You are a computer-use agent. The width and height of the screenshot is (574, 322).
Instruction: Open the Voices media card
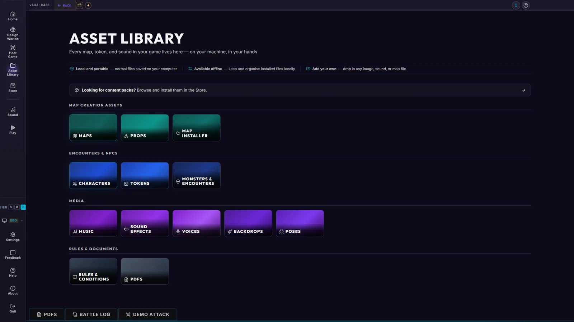pos(197,223)
